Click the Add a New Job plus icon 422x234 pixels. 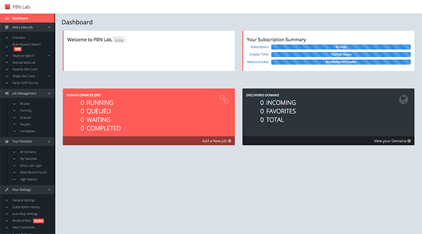[x=6, y=27]
